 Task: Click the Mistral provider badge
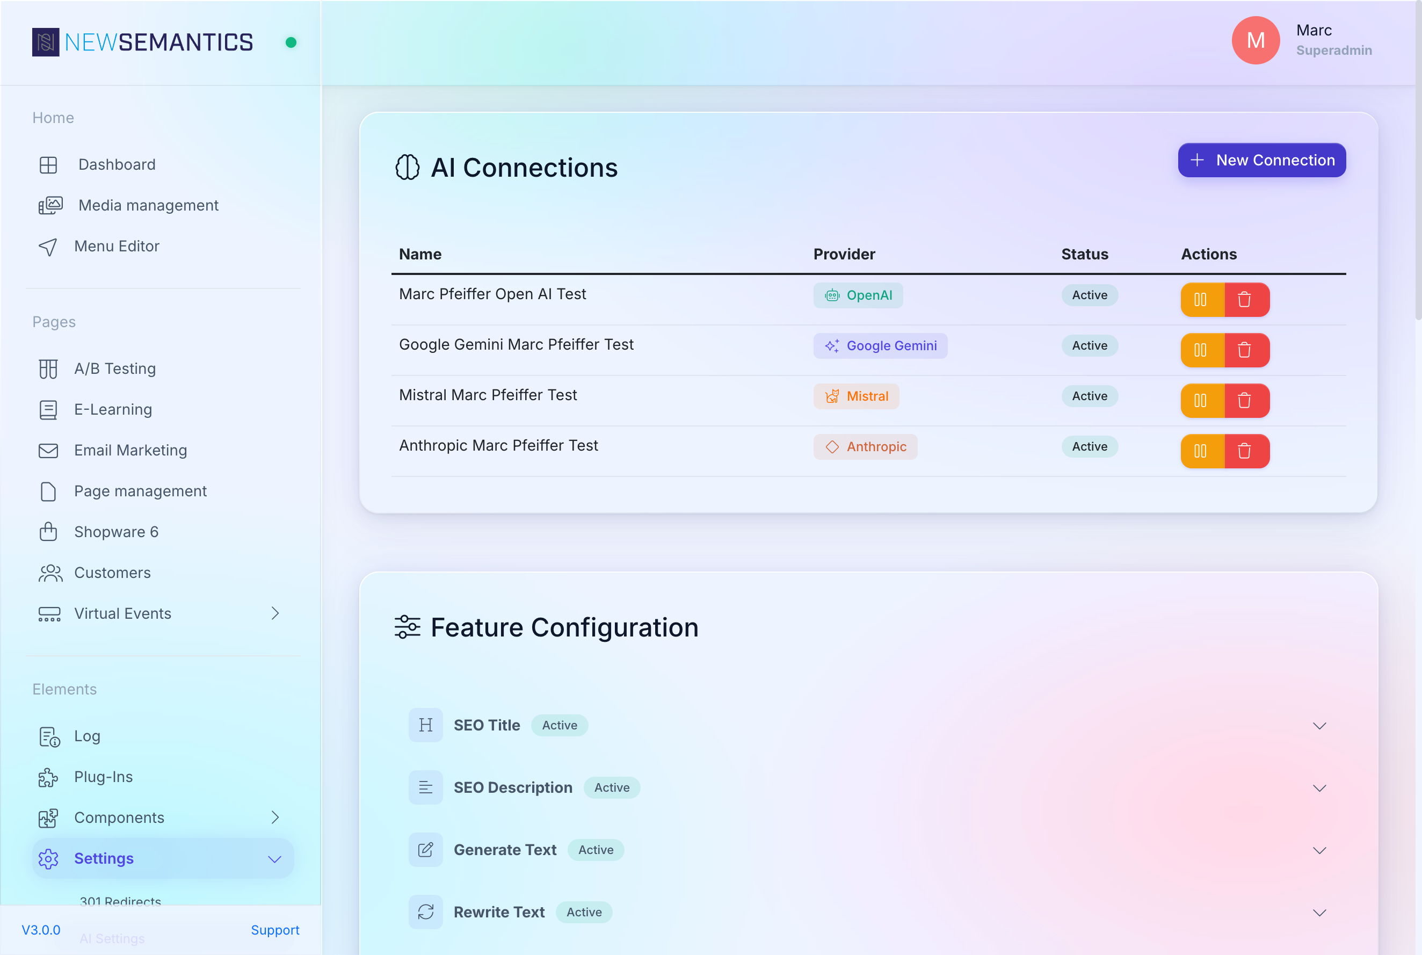tap(855, 396)
